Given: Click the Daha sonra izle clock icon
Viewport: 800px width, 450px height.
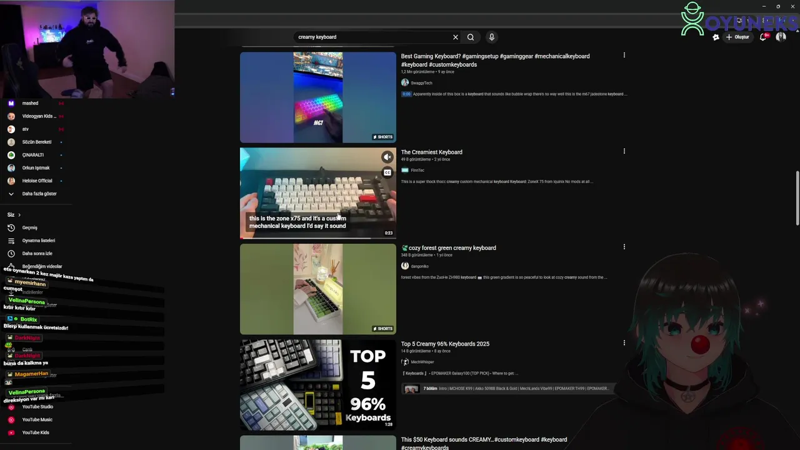Looking at the screenshot, I should (11, 254).
